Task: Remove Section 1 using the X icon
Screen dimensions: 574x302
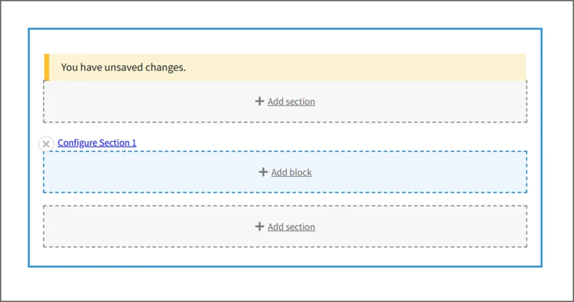Action: click(46, 144)
